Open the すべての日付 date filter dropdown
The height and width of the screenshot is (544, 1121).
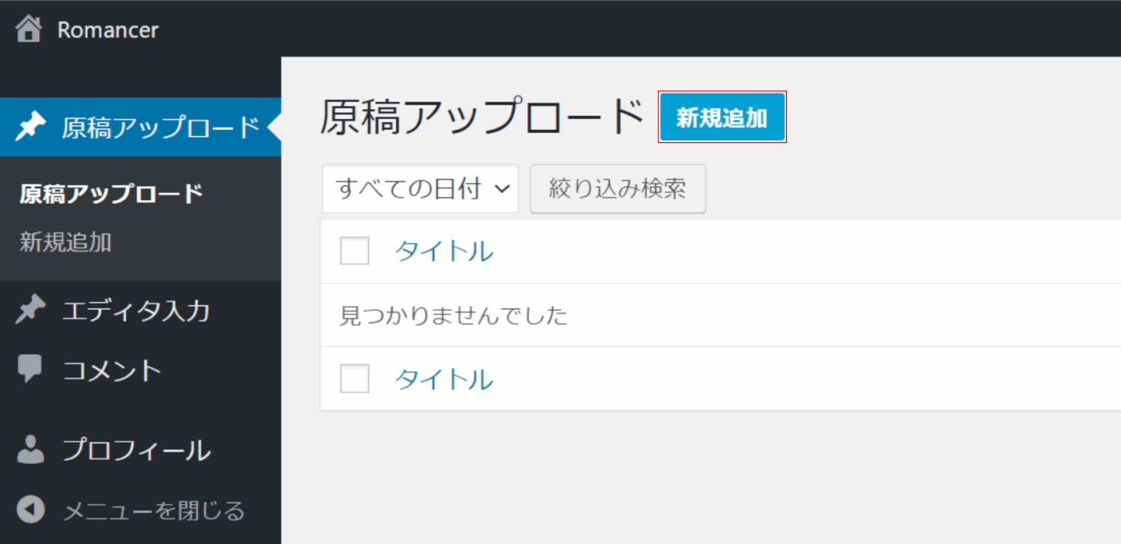click(420, 189)
